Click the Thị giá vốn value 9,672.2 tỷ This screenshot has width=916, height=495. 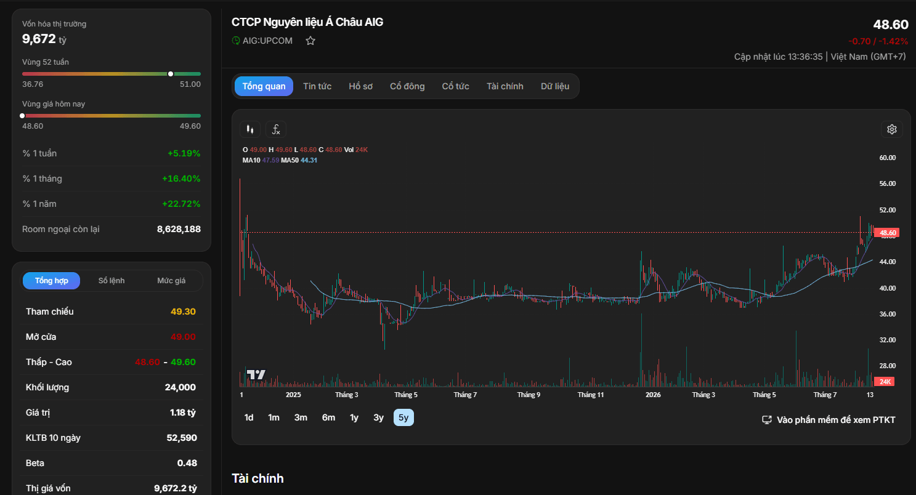pos(176,488)
